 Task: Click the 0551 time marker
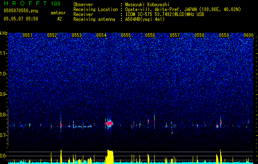(27, 35)
